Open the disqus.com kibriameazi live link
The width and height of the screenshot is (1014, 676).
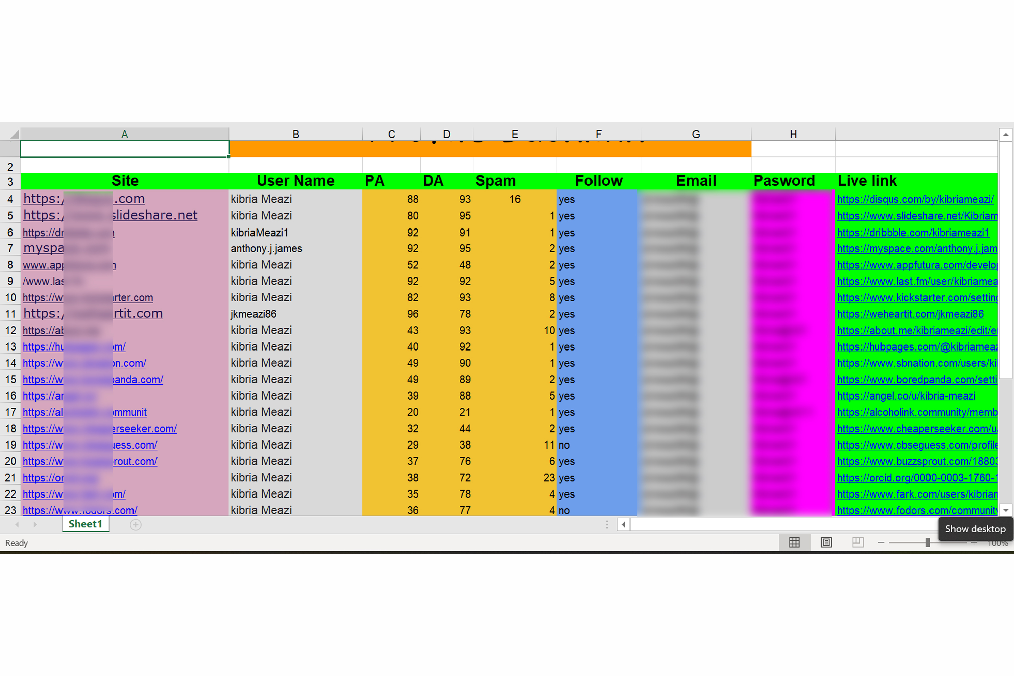click(915, 199)
